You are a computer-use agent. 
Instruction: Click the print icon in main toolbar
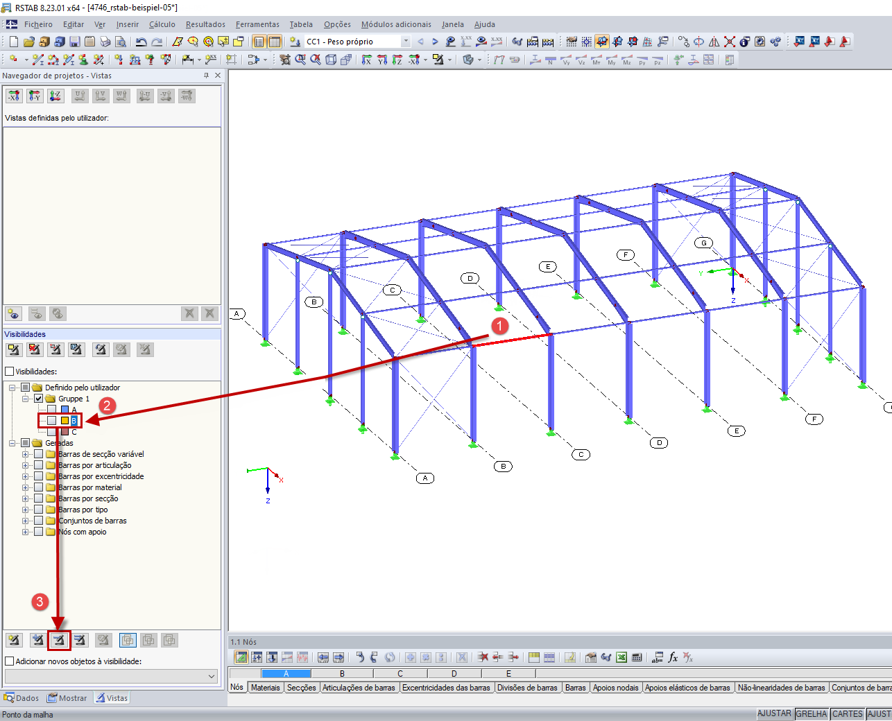click(x=105, y=42)
